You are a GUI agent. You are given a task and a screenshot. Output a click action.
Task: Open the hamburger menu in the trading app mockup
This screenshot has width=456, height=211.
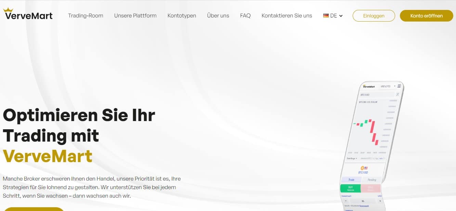(399, 85)
